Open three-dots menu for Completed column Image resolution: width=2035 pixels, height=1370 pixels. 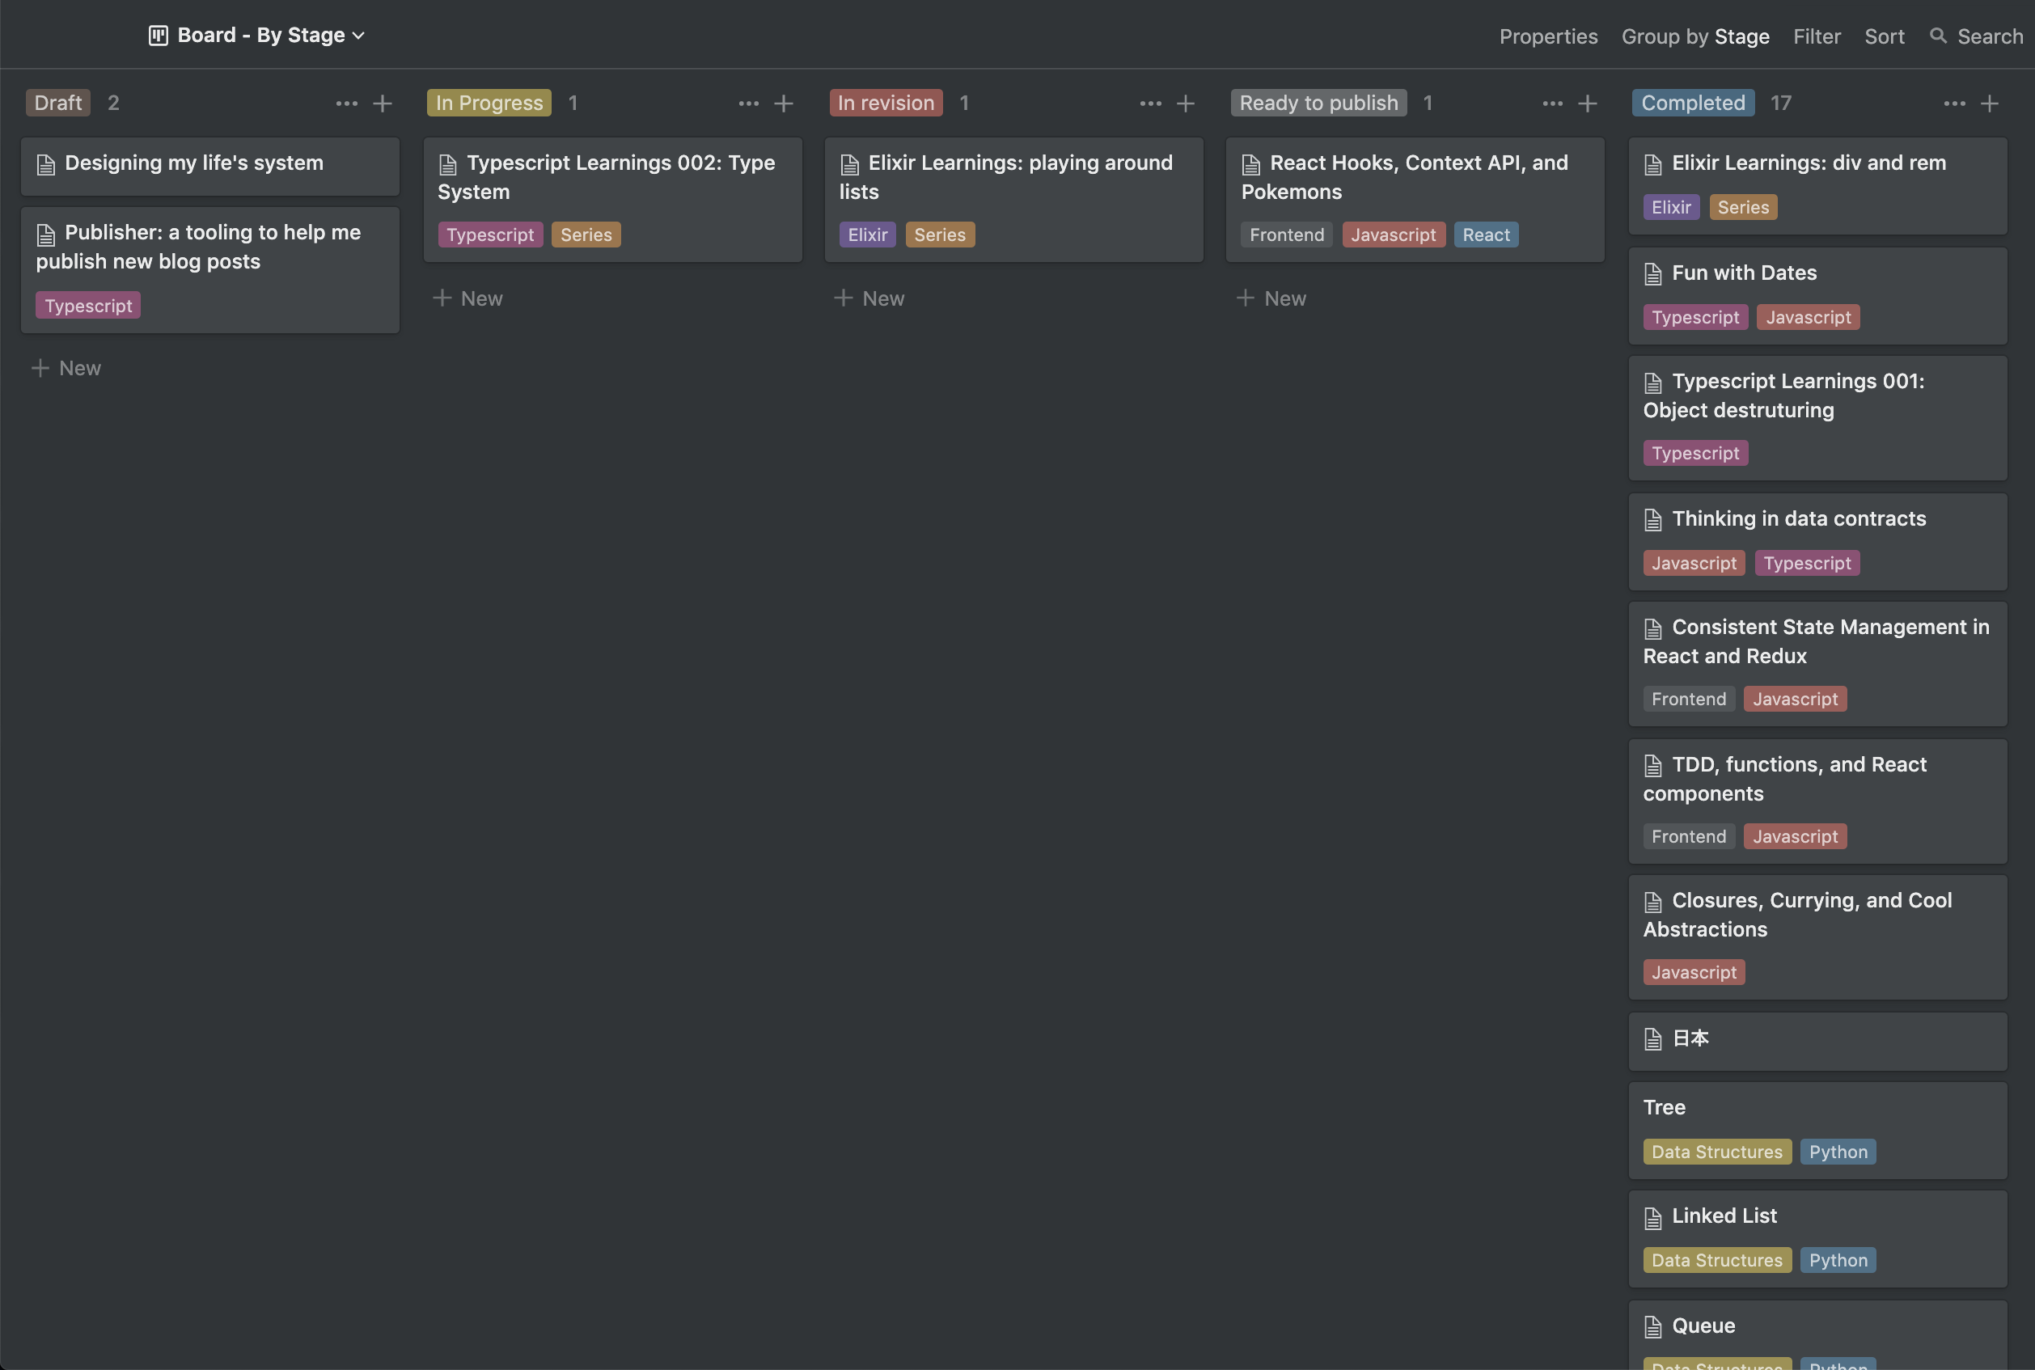pyautogui.click(x=1954, y=103)
